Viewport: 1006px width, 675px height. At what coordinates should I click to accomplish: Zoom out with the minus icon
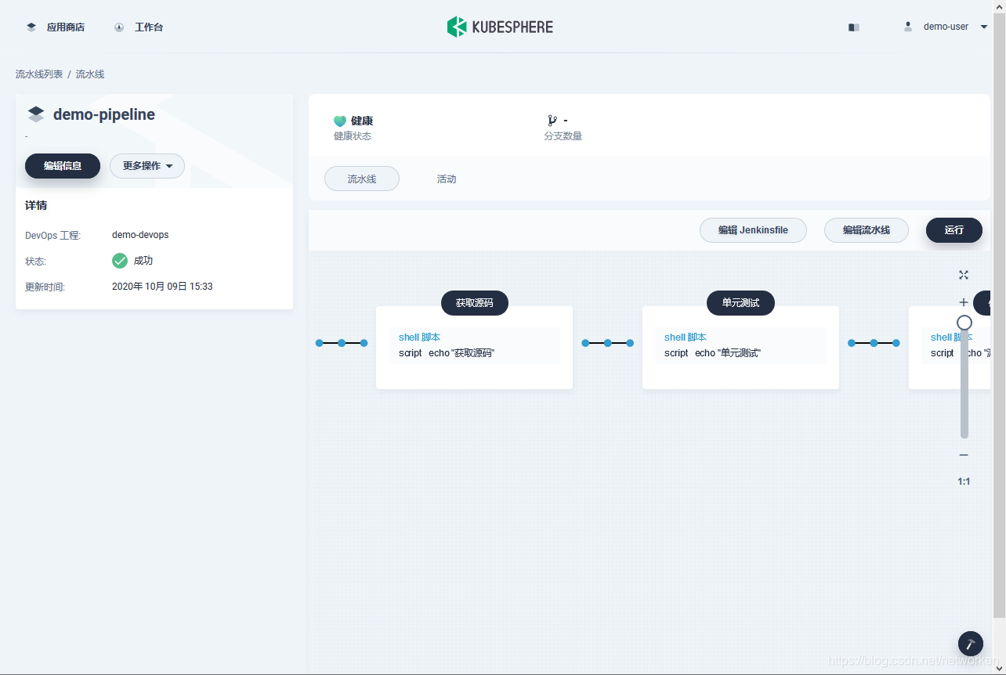(964, 455)
